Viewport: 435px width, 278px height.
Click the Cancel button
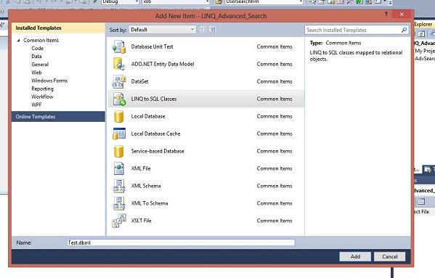pyautogui.click(x=389, y=257)
